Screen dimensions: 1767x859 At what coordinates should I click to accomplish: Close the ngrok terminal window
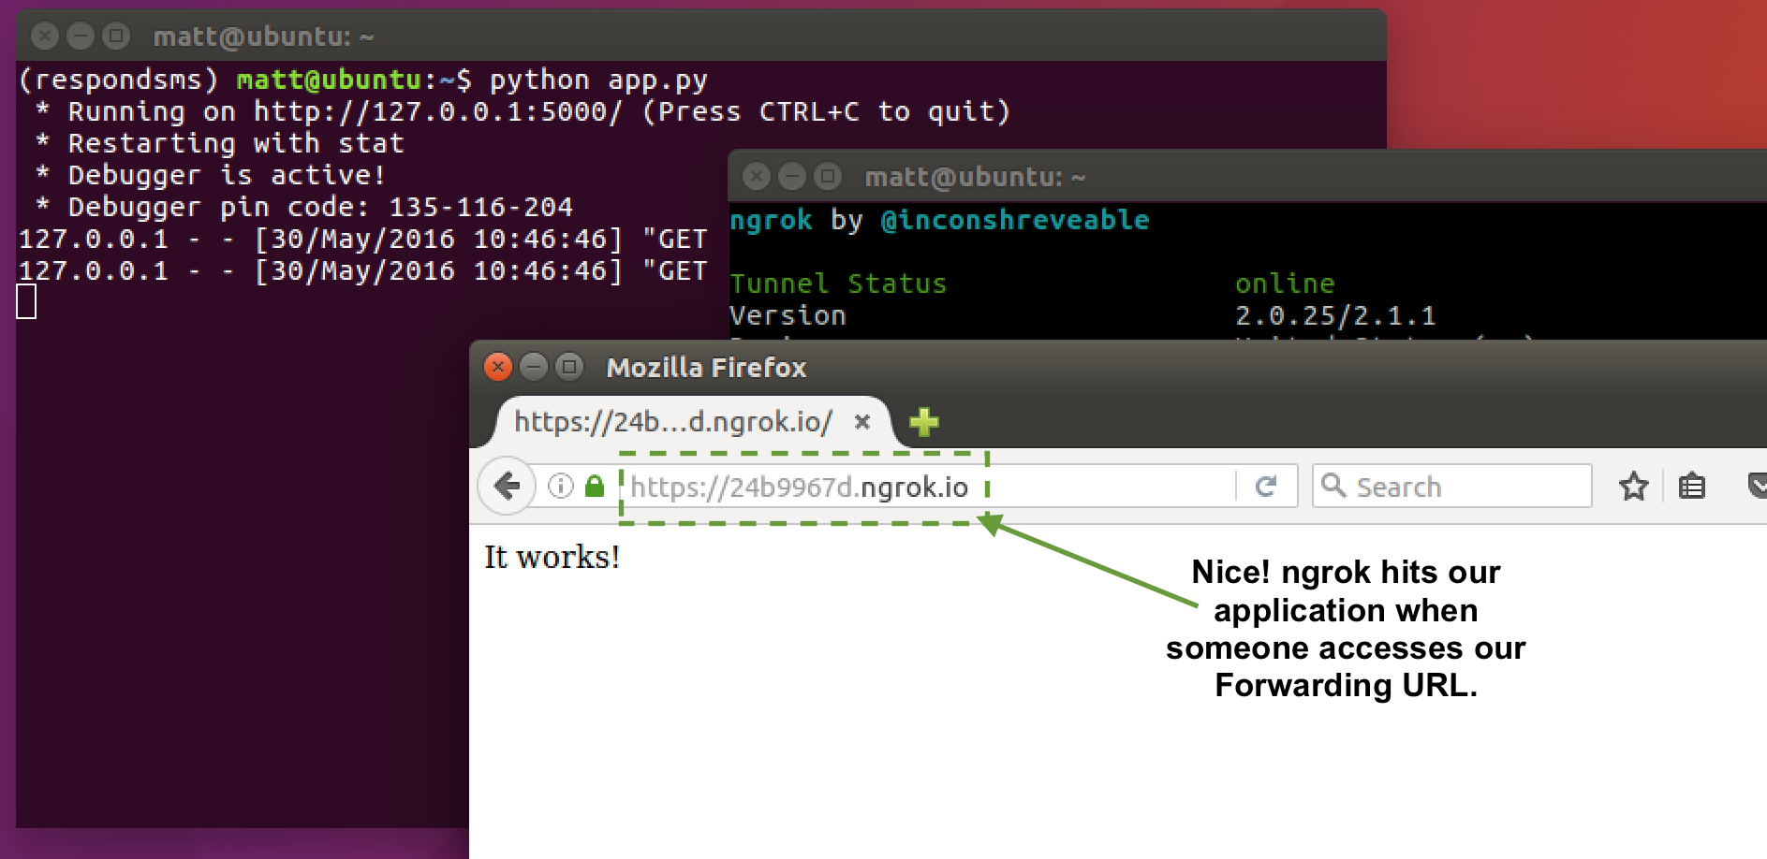pyautogui.click(x=757, y=176)
